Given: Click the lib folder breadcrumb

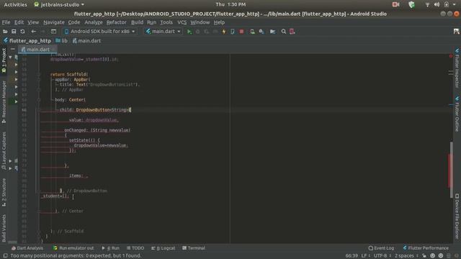Looking at the screenshot, I should pyautogui.click(x=62, y=41).
